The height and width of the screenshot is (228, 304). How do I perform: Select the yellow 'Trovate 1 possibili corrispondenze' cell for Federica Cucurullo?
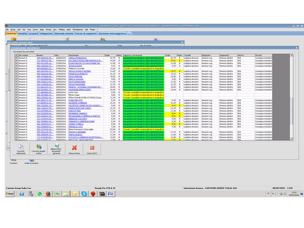click(x=143, y=68)
